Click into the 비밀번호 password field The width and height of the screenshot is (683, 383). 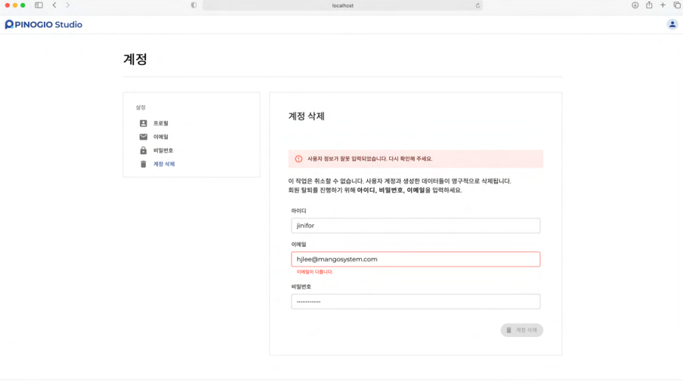click(x=416, y=301)
